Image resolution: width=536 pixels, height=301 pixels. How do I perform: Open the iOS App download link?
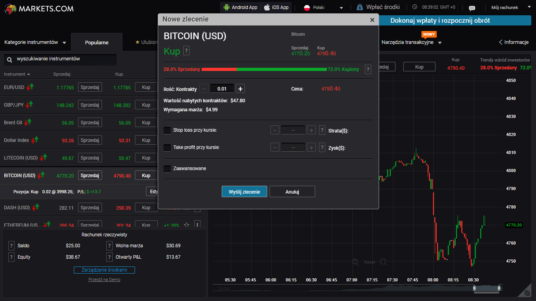(x=276, y=7)
